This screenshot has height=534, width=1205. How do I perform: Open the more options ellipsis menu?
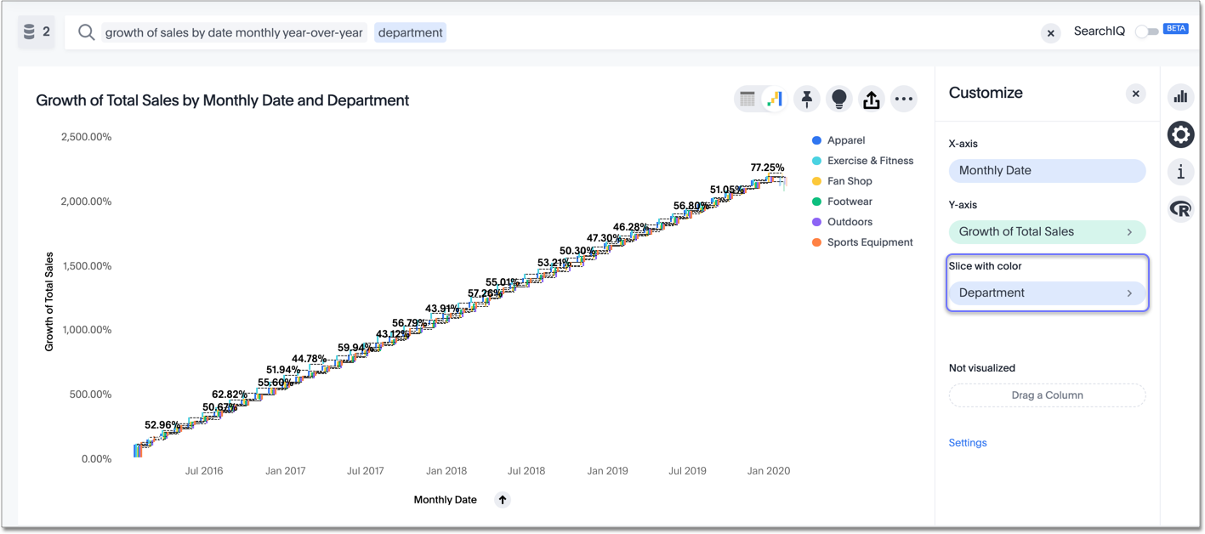pyautogui.click(x=903, y=99)
